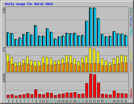This screenshot has width=134, height=104.
Task: Select day 1 on the x-axis
Action: tap(9, 101)
